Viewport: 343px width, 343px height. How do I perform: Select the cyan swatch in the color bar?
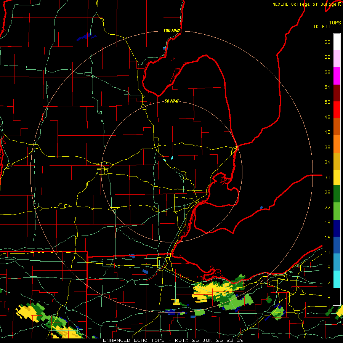(x=337, y=279)
